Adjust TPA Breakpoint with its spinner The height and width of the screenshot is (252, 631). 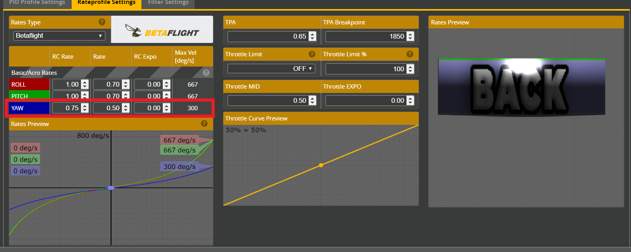coord(410,36)
